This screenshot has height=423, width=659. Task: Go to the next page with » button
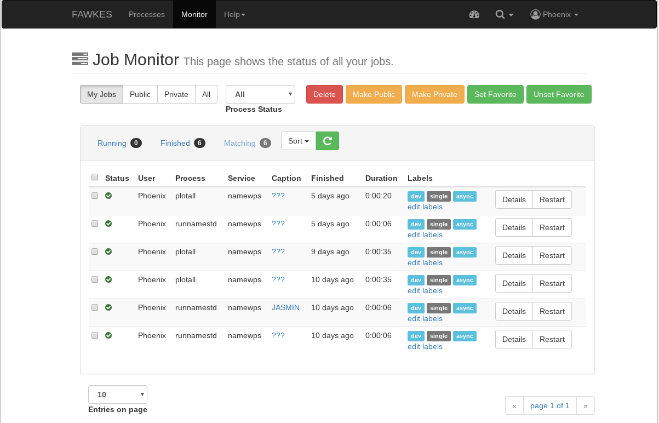click(x=586, y=405)
